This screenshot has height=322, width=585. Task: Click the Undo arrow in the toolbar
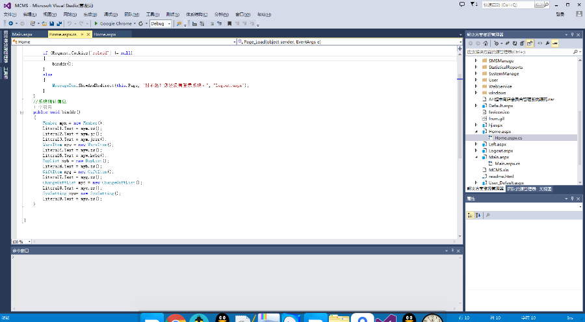(69, 23)
